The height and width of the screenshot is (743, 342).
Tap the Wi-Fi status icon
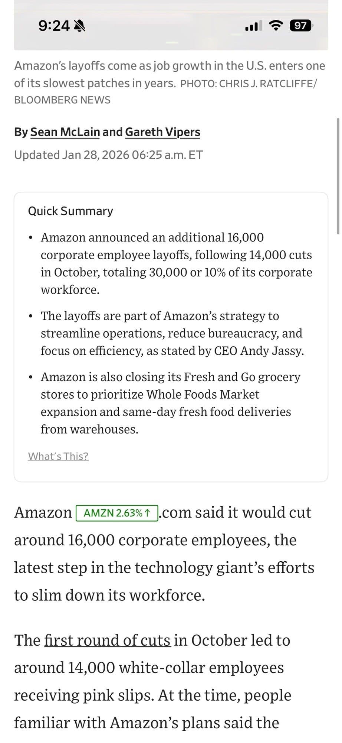(x=276, y=26)
